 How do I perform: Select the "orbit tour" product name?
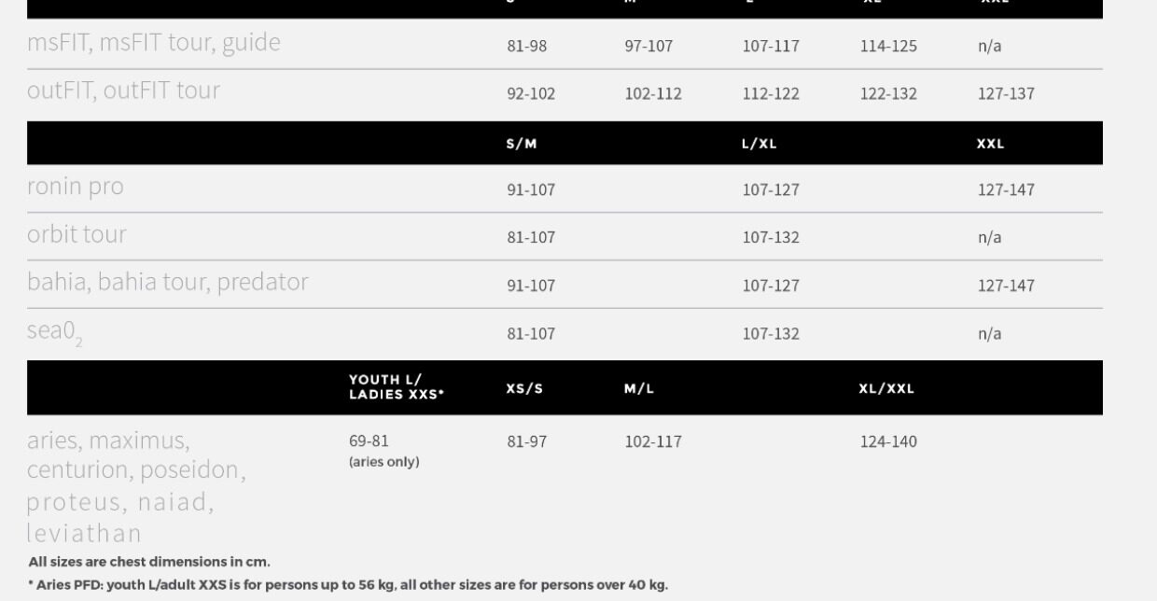[x=77, y=234]
